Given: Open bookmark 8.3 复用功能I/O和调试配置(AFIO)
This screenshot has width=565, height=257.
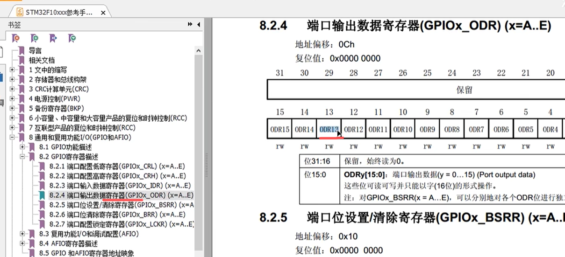Looking at the screenshot, I should [89, 234].
